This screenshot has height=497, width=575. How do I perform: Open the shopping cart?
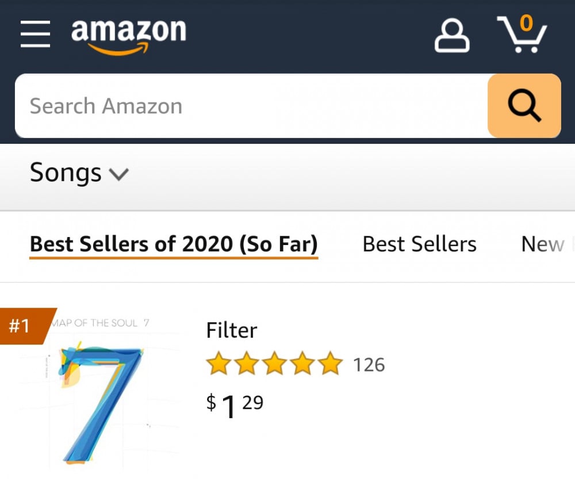521,36
